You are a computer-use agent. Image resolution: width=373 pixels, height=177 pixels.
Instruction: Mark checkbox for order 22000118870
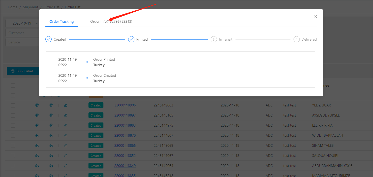[x=13, y=135]
